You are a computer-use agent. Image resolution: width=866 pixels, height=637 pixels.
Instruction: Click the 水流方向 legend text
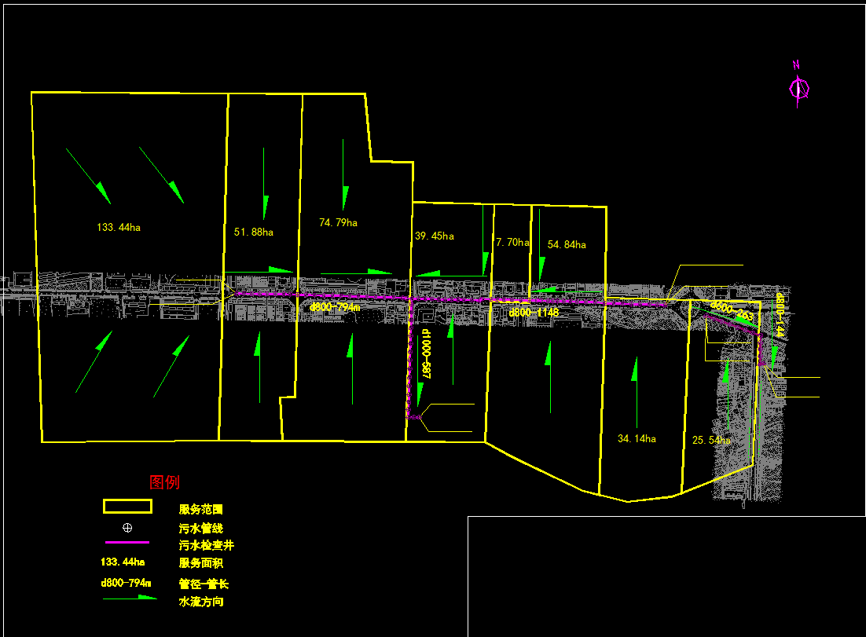pyautogui.click(x=201, y=602)
